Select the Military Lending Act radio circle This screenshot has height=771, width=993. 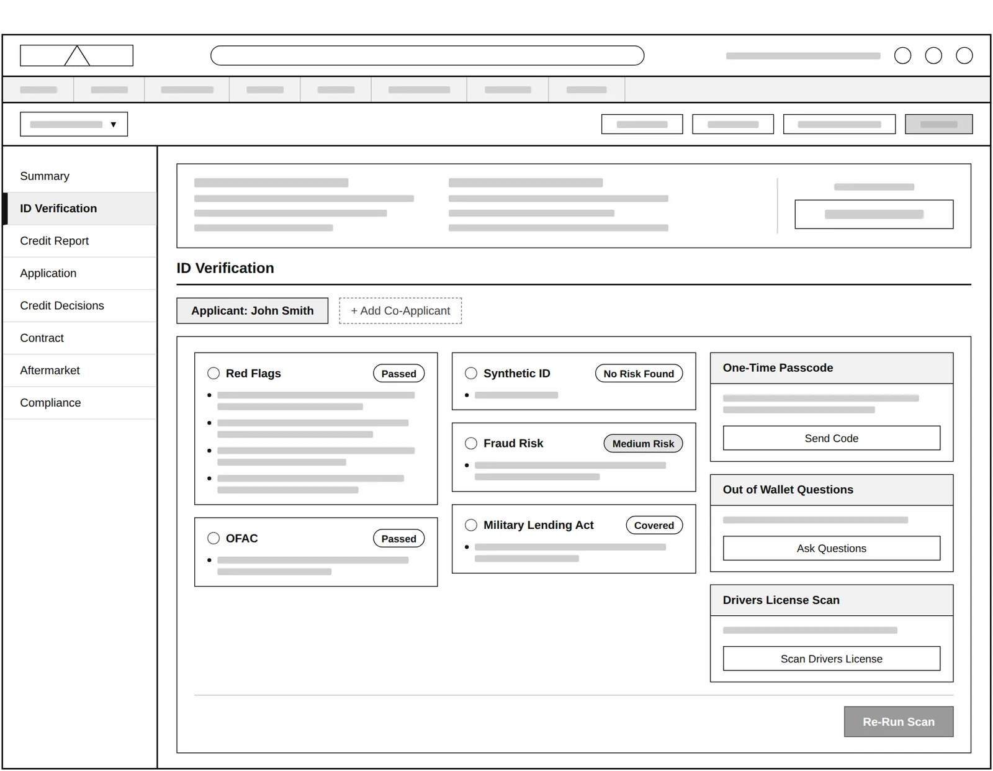click(x=471, y=525)
